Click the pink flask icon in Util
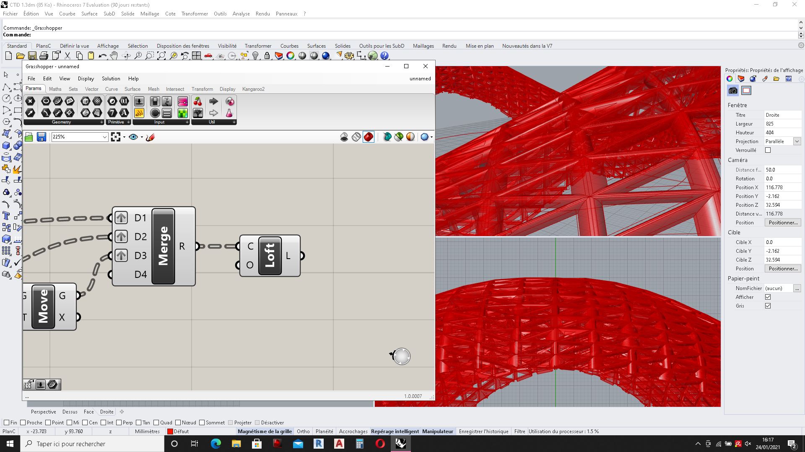The width and height of the screenshot is (805, 452). coord(229,113)
